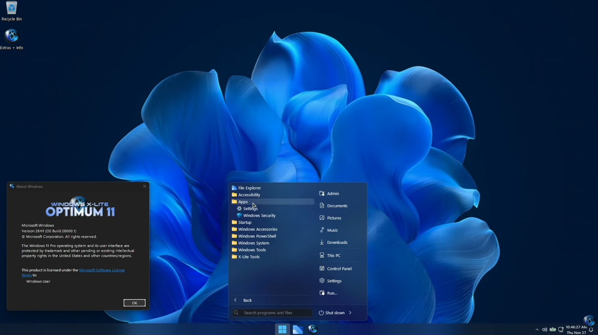
Task: Click the 'Version 26H1 (OS Build 28000.1)' text
Action: point(49,231)
